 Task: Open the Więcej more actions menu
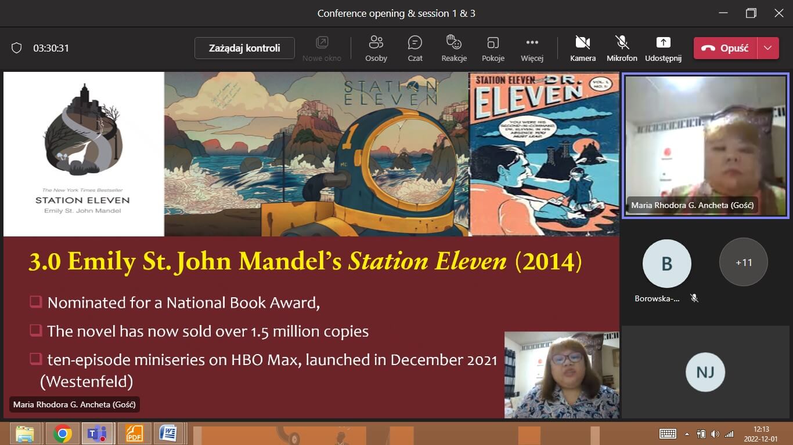532,48
